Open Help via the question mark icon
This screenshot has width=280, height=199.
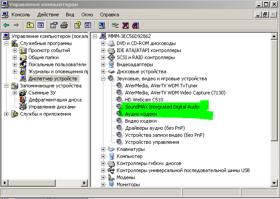(77, 25)
